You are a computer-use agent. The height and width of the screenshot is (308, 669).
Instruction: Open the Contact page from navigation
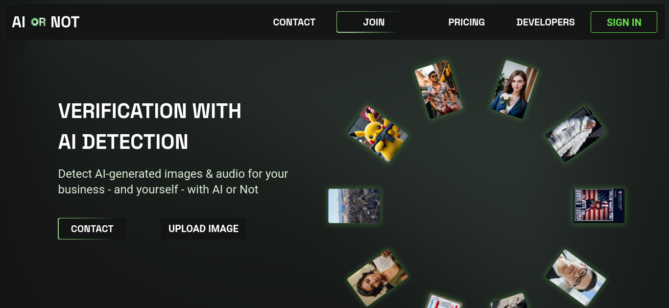[294, 22]
